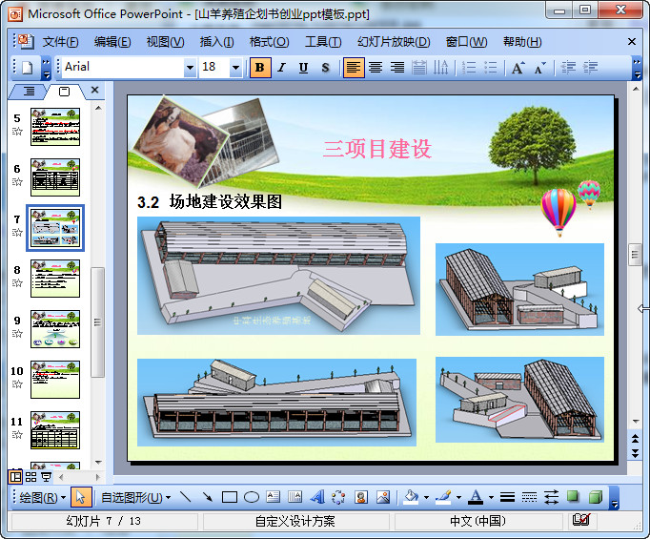The height and width of the screenshot is (539, 650).
Task: Decrease the indent level
Action: click(x=568, y=67)
